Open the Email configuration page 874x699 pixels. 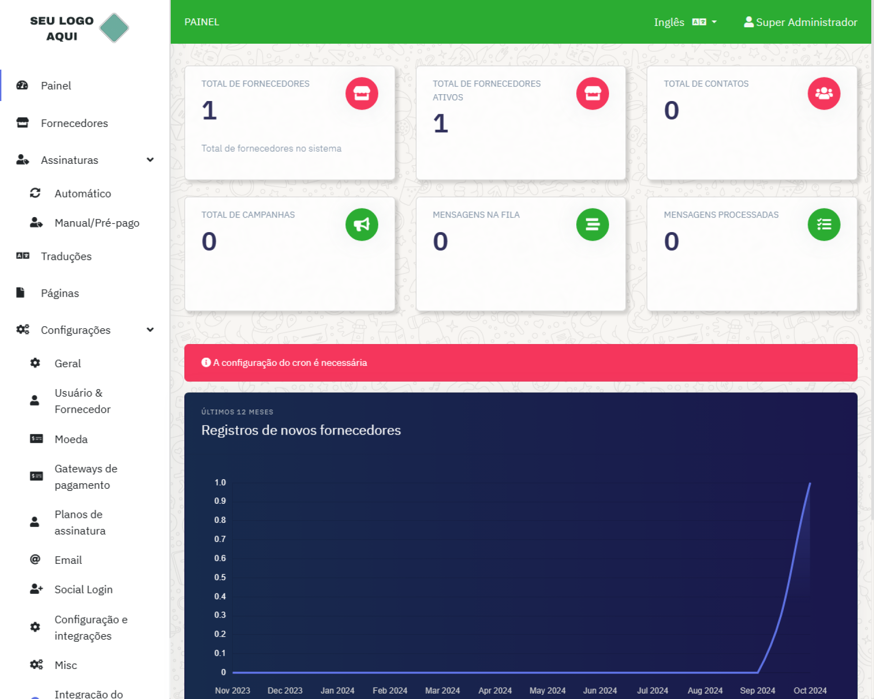pos(68,560)
